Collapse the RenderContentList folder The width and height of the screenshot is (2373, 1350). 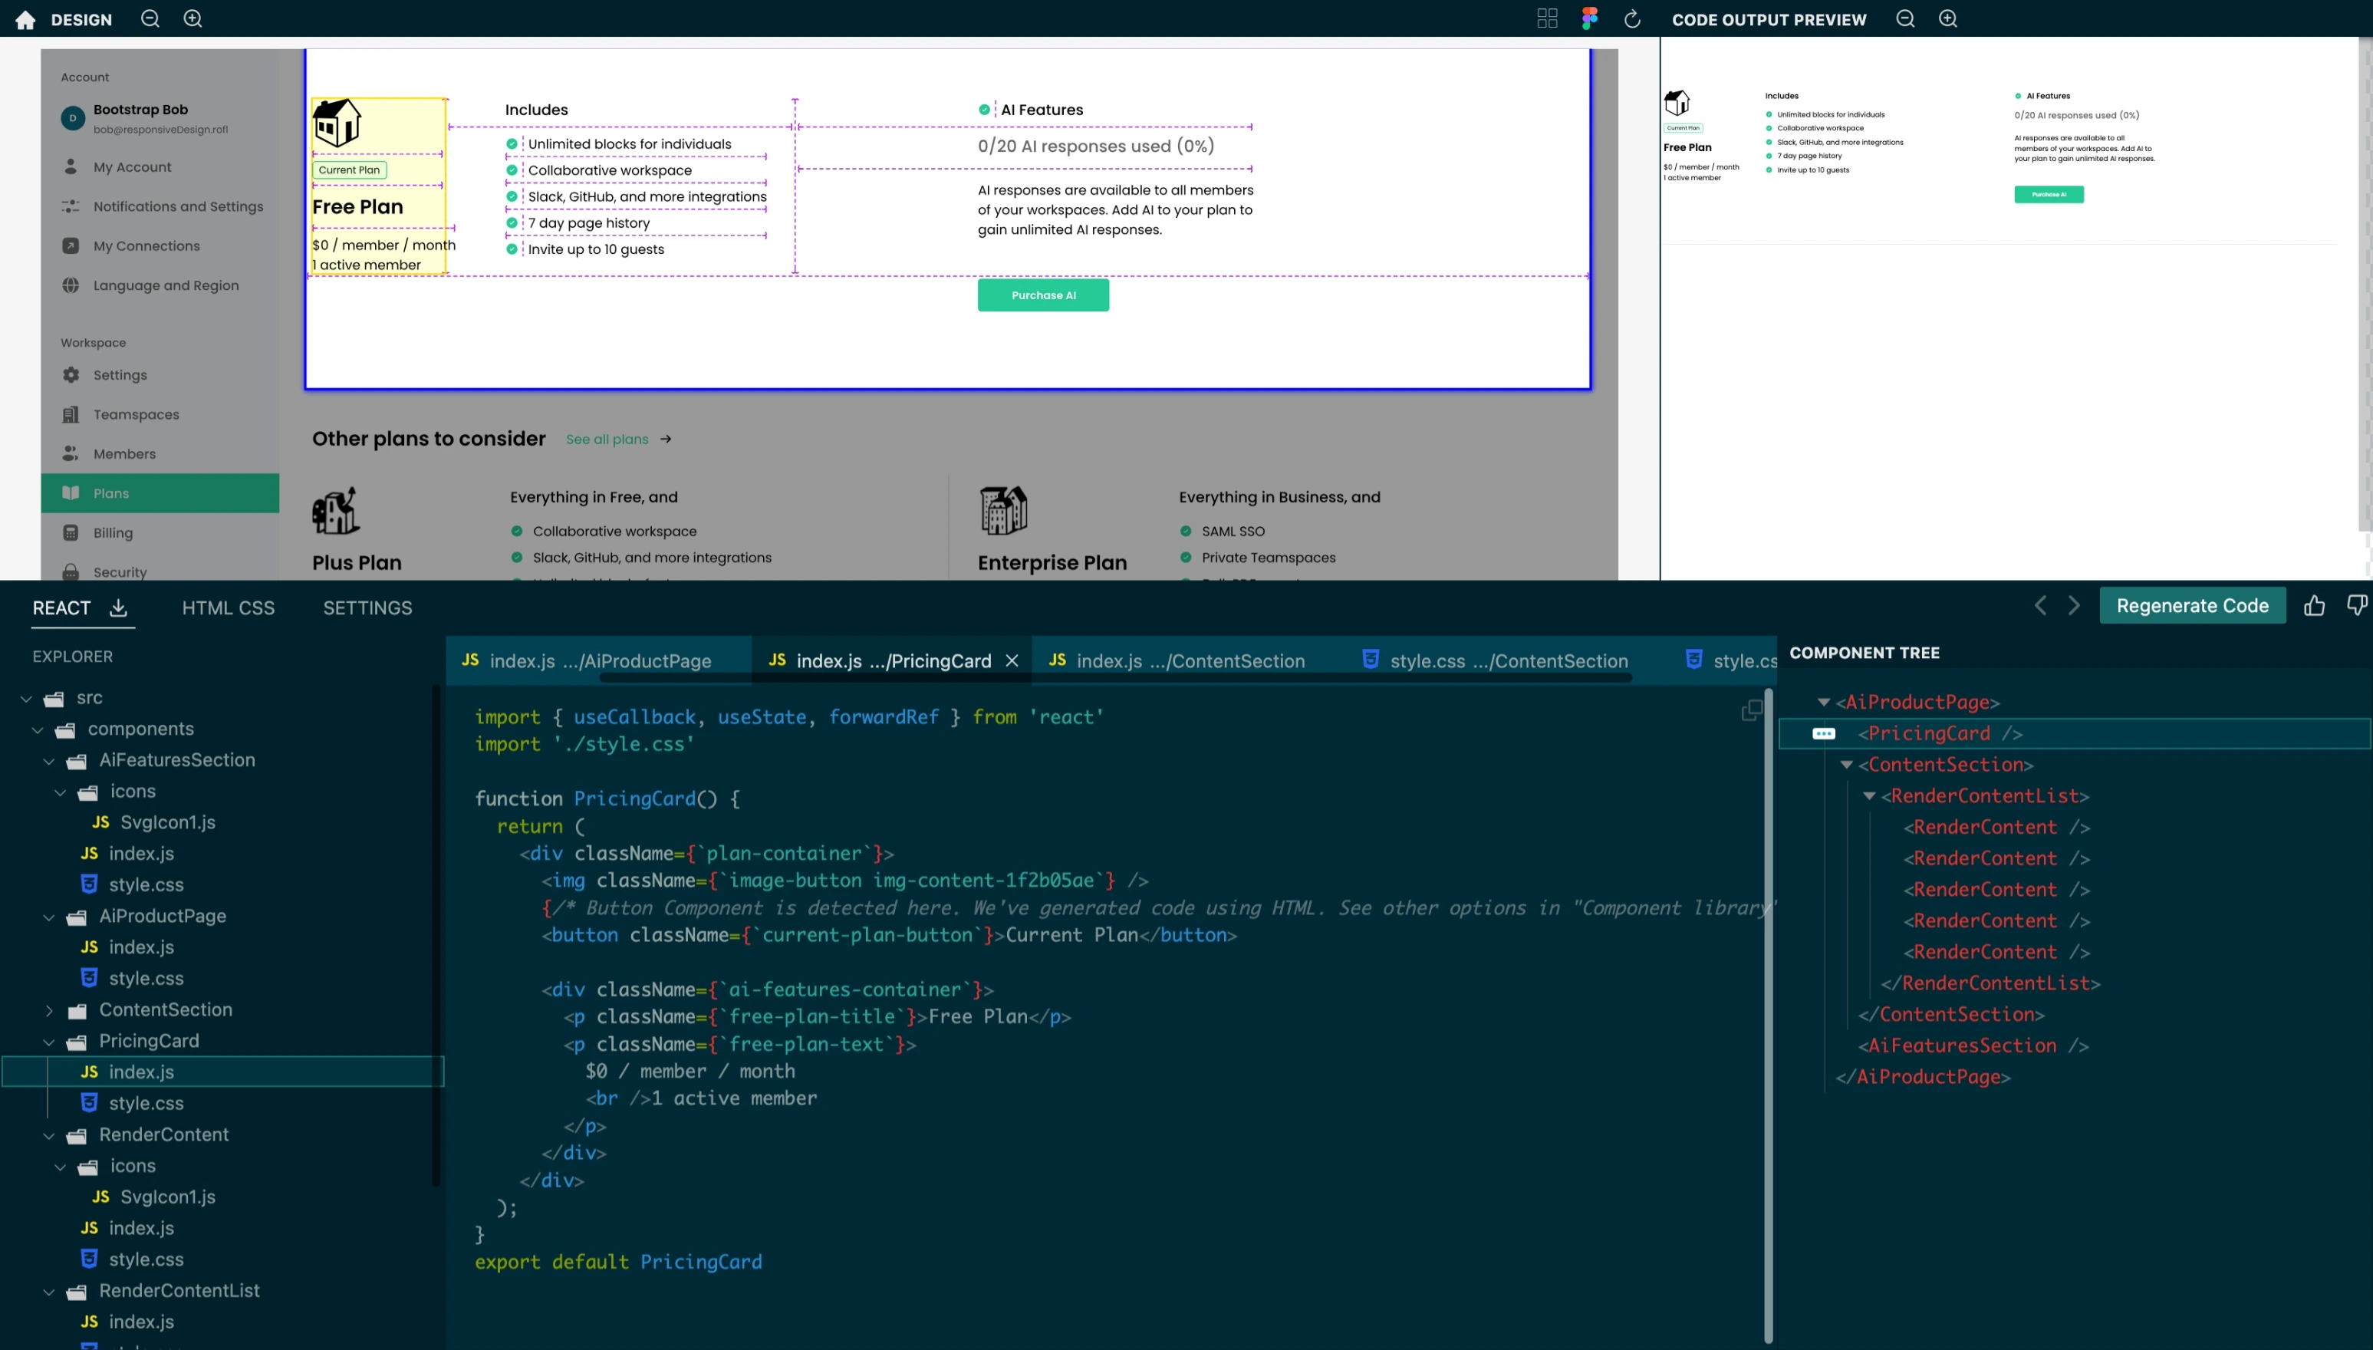[49, 1291]
